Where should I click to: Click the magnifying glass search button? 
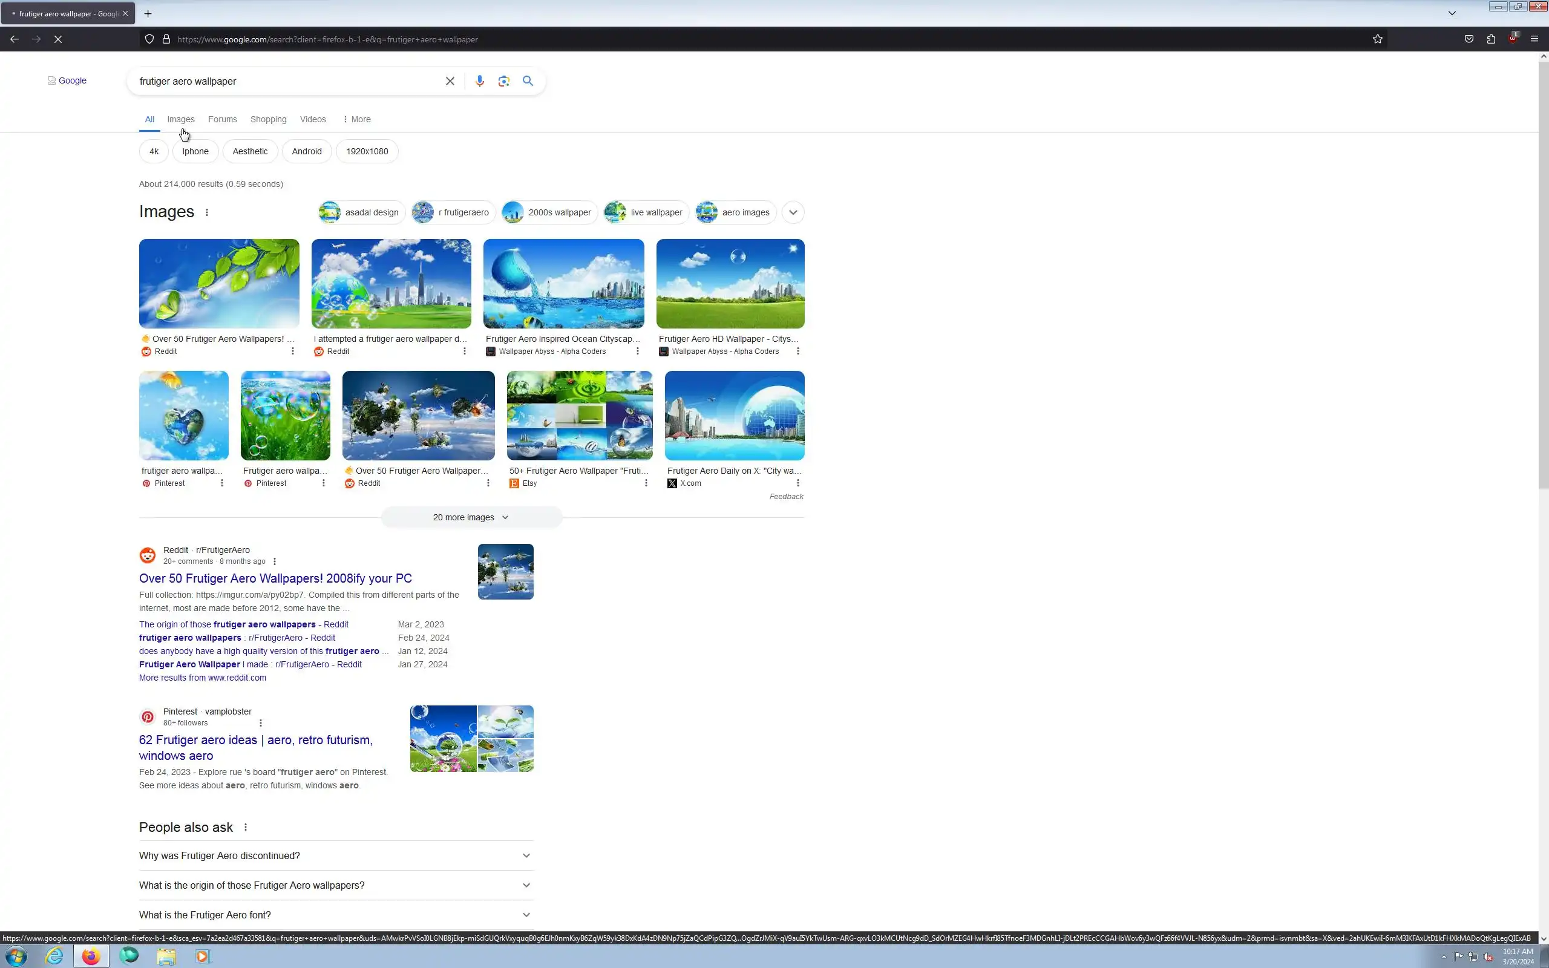click(528, 81)
